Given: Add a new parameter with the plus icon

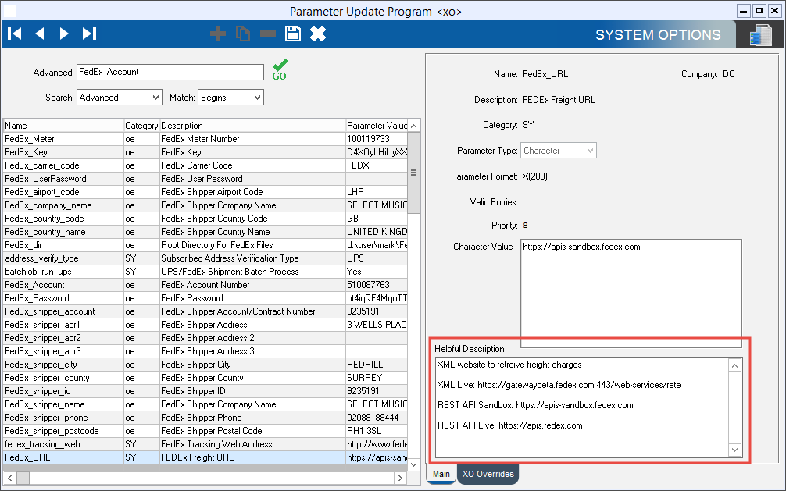Looking at the screenshot, I should click(217, 34).
